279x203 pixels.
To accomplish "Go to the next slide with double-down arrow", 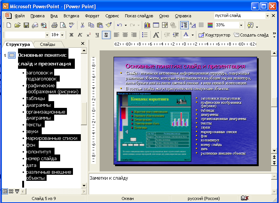I will click(x=274, y=163).
